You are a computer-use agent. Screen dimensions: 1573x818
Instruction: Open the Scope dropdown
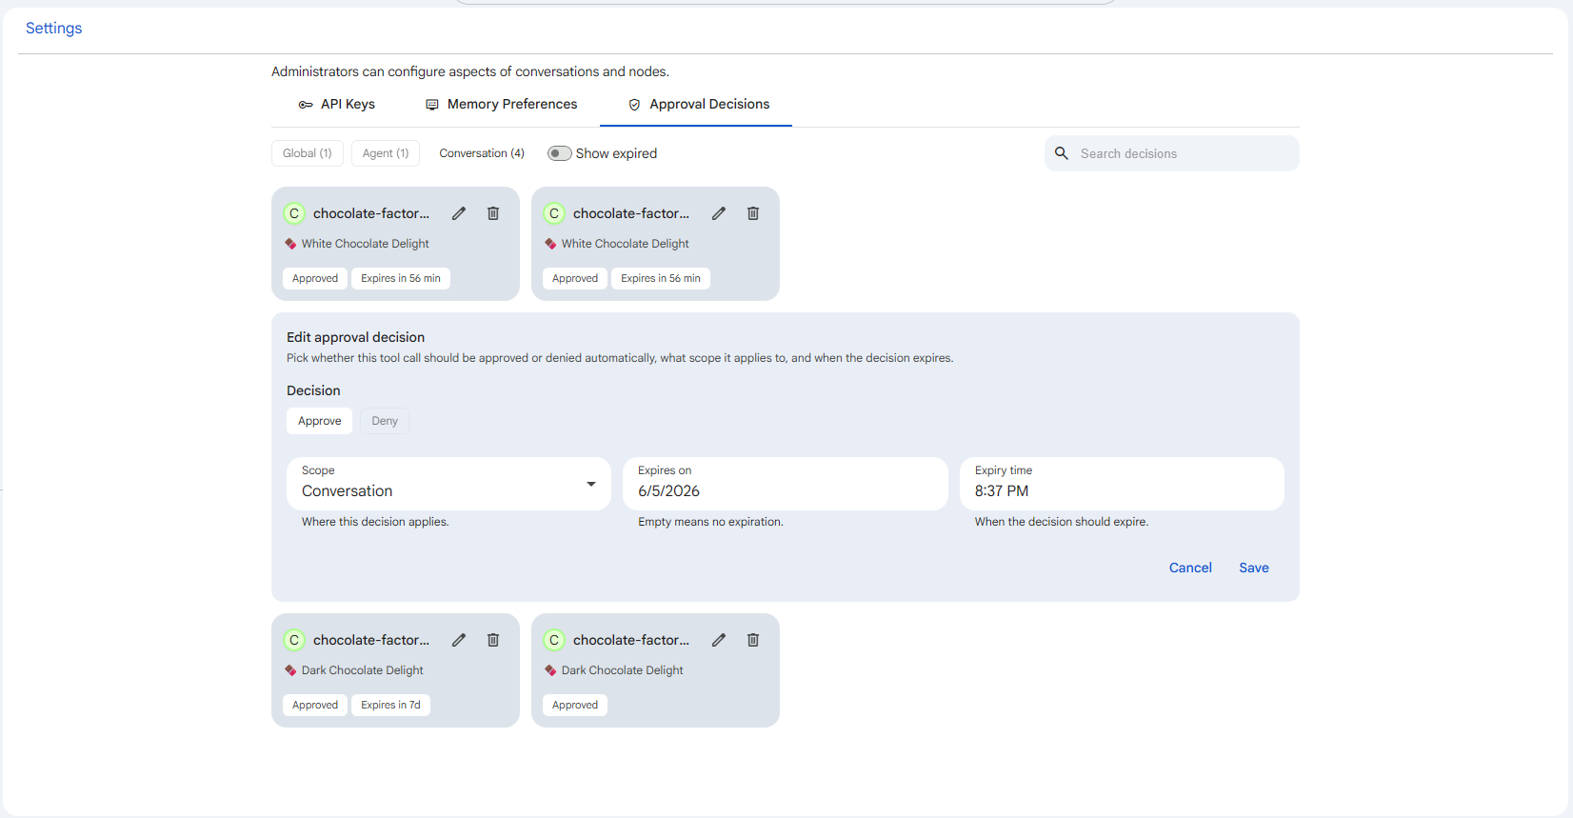448,484
